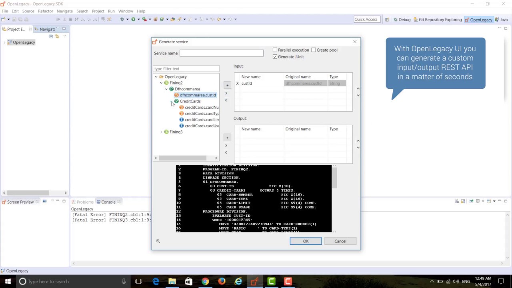Select creditCards.cardLim tree item
This screenshot has width=512, height=288.
click(199, 120)
